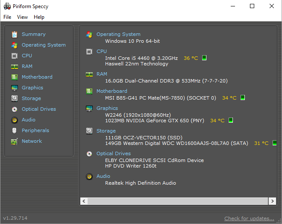Click the CPU temperature value 36 °C
The image size is (282, 224).
coord(191,58)
